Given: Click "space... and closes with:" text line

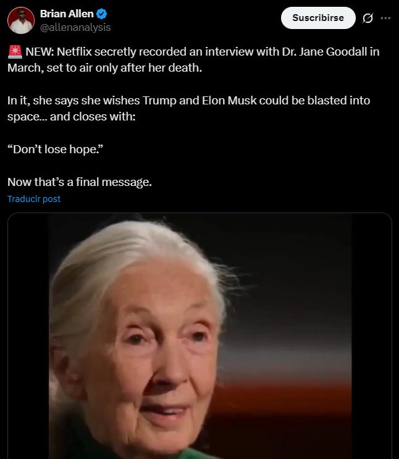Looking at the screenshot, I should click(x=72, y=117).
